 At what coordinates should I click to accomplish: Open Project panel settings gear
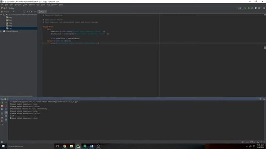(32, 12)
